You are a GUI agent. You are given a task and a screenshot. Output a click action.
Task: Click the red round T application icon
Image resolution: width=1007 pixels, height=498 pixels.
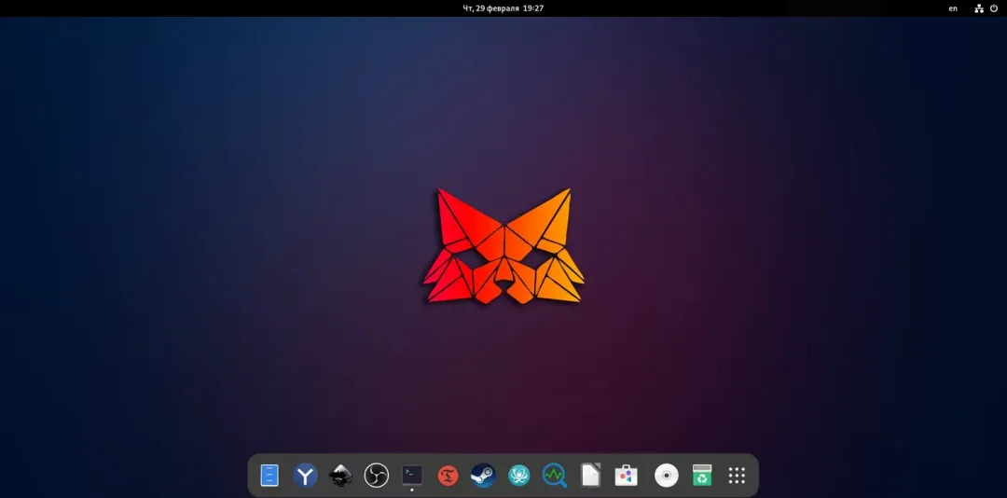click(x=448, y=476)
